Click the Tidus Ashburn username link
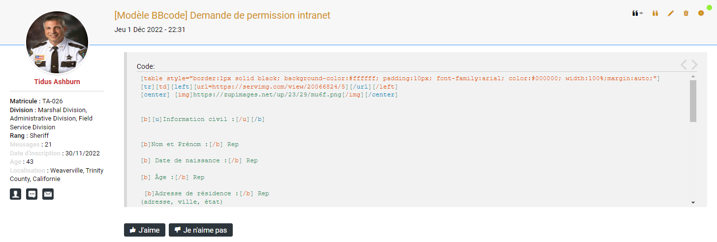 [x=57, y=82]
